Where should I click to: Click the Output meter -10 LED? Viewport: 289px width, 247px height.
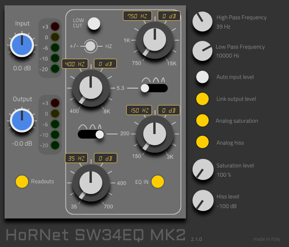click(55, 134)
